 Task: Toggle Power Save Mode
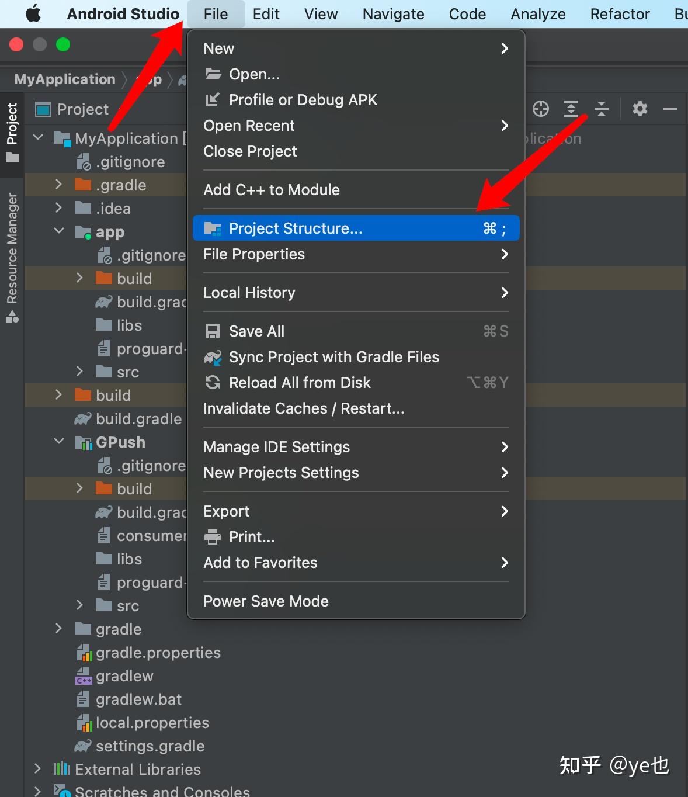(266, 601)
